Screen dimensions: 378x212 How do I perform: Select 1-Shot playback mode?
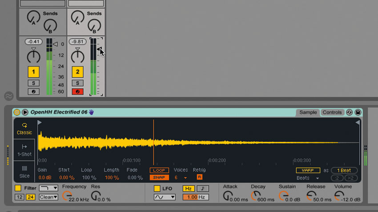(24, 150)
